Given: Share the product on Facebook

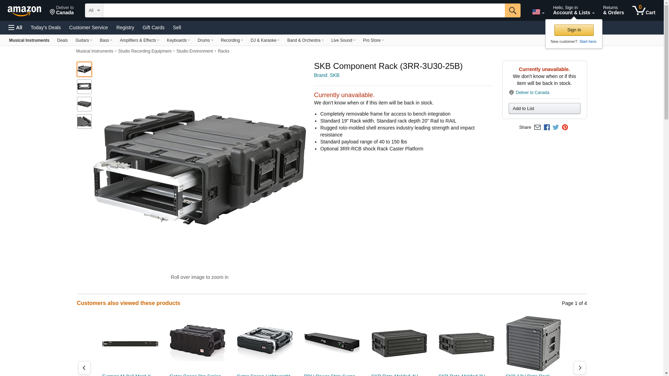Looking at the screenshot, I should [x=547, y=127].
